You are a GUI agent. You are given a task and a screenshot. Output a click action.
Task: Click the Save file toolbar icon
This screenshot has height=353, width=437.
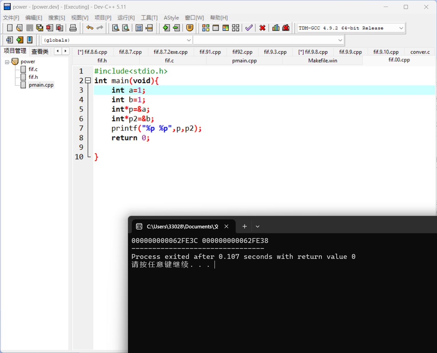pos(30,28)
